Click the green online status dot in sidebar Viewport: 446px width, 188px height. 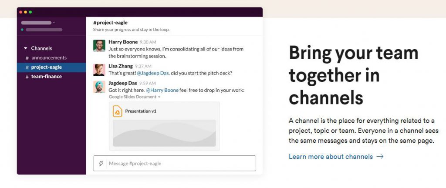(x=22, y=30)
